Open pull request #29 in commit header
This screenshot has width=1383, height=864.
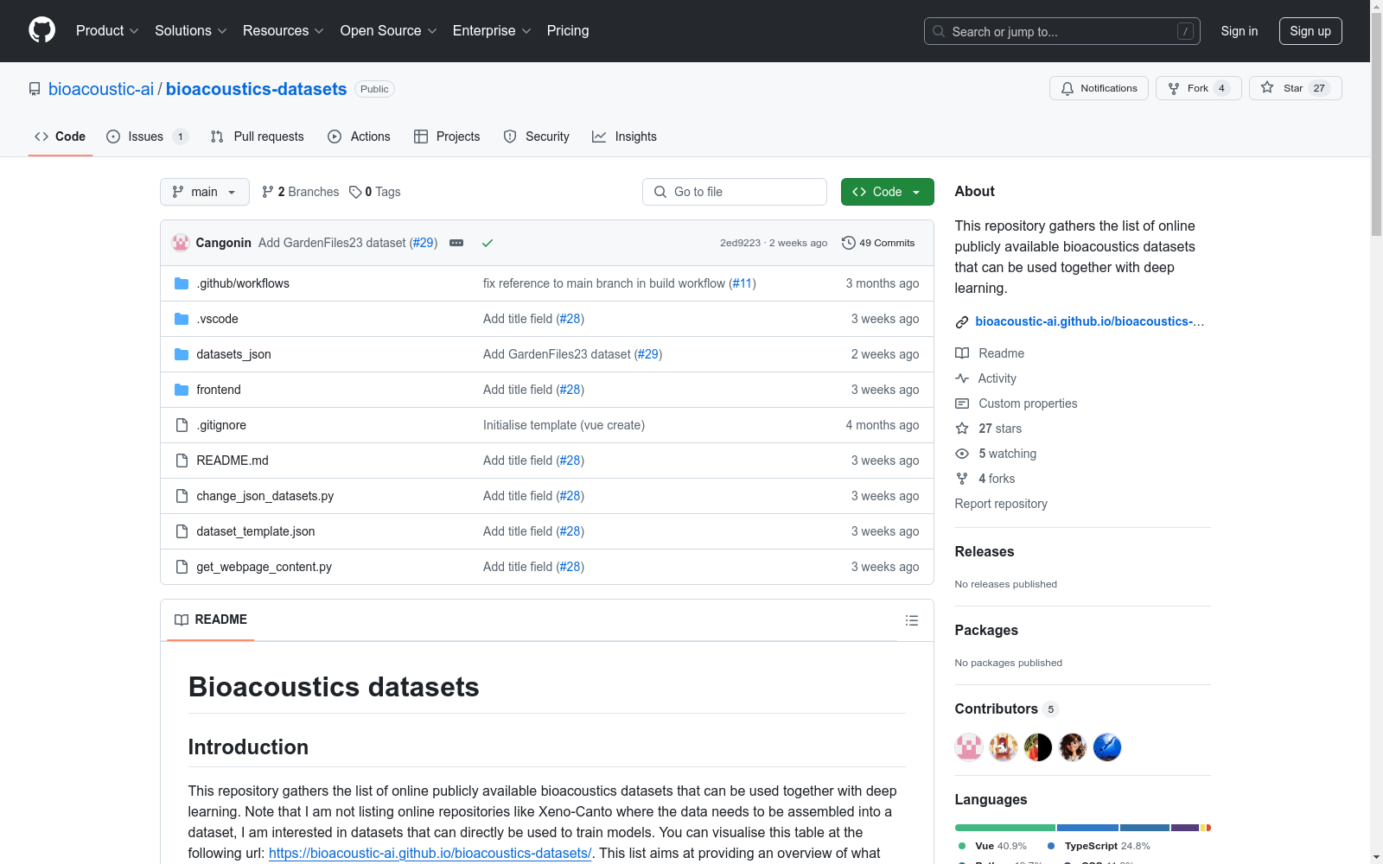(x=423, y=243)
